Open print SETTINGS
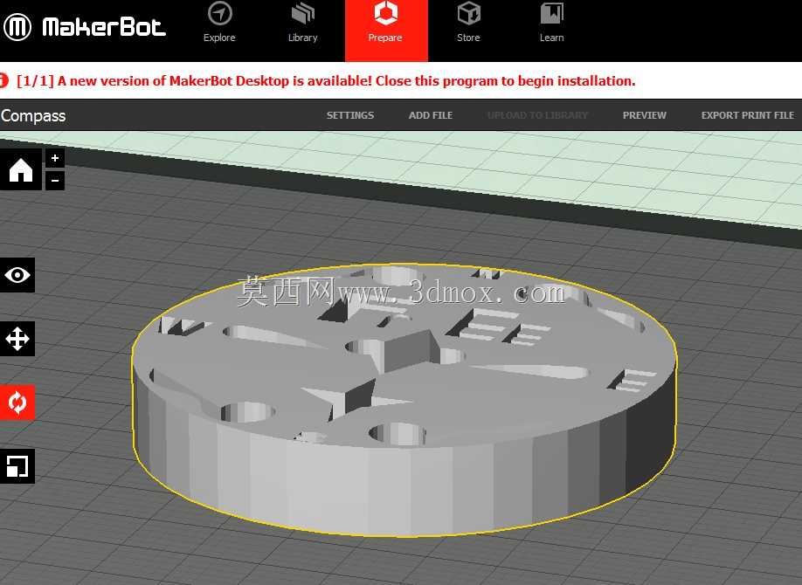This screenshot has width=802, height=585. [350, 115]
